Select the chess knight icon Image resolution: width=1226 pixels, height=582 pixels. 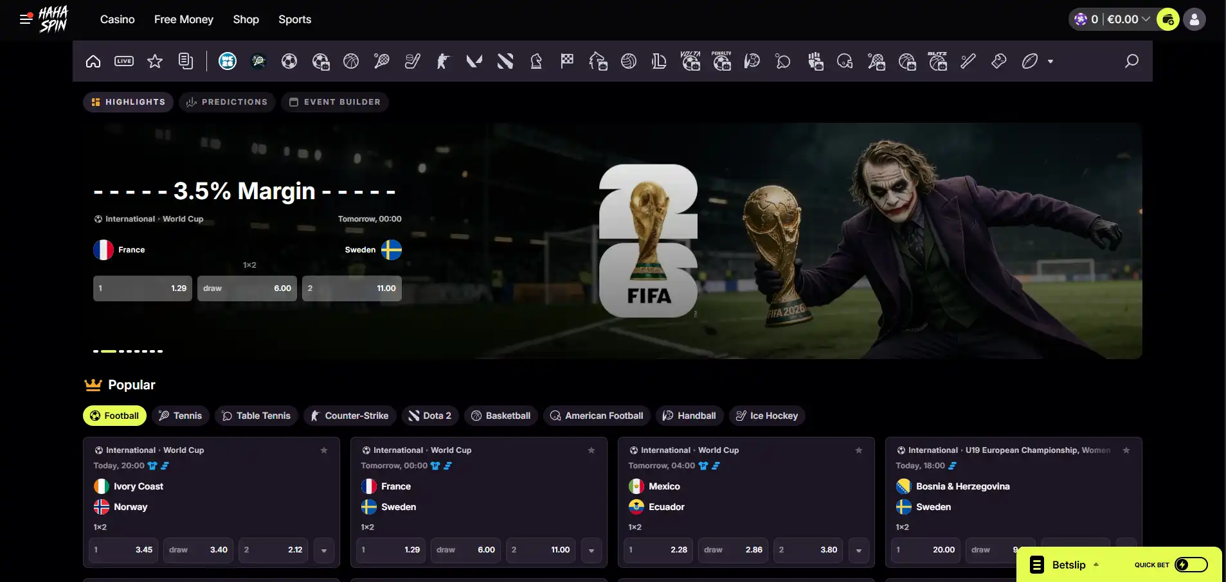pos(536,61)
